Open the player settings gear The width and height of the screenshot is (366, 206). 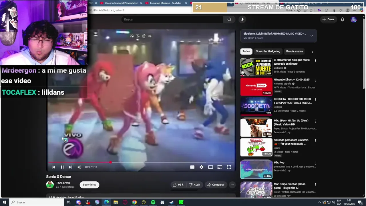202,167
